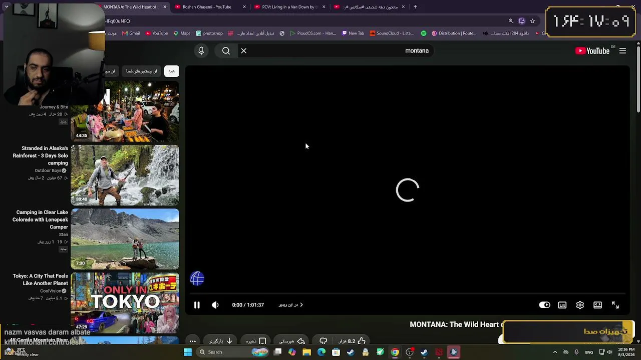Bookmark this page with the star icon
This screenshot has width=641, height=360.
point(532,21)
